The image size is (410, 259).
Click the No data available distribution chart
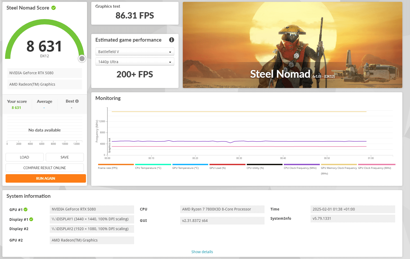45,130
